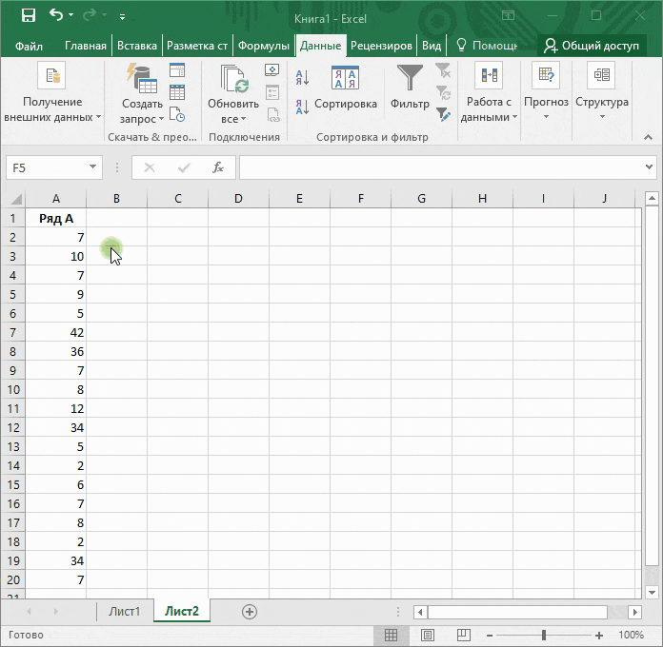Open the Создать запрос dropdown
Screen dimensions: 663x647
point(142,111)
